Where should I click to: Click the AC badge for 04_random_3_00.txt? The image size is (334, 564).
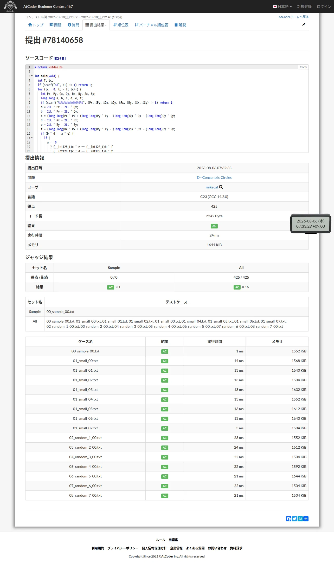(x=165, y=457)
